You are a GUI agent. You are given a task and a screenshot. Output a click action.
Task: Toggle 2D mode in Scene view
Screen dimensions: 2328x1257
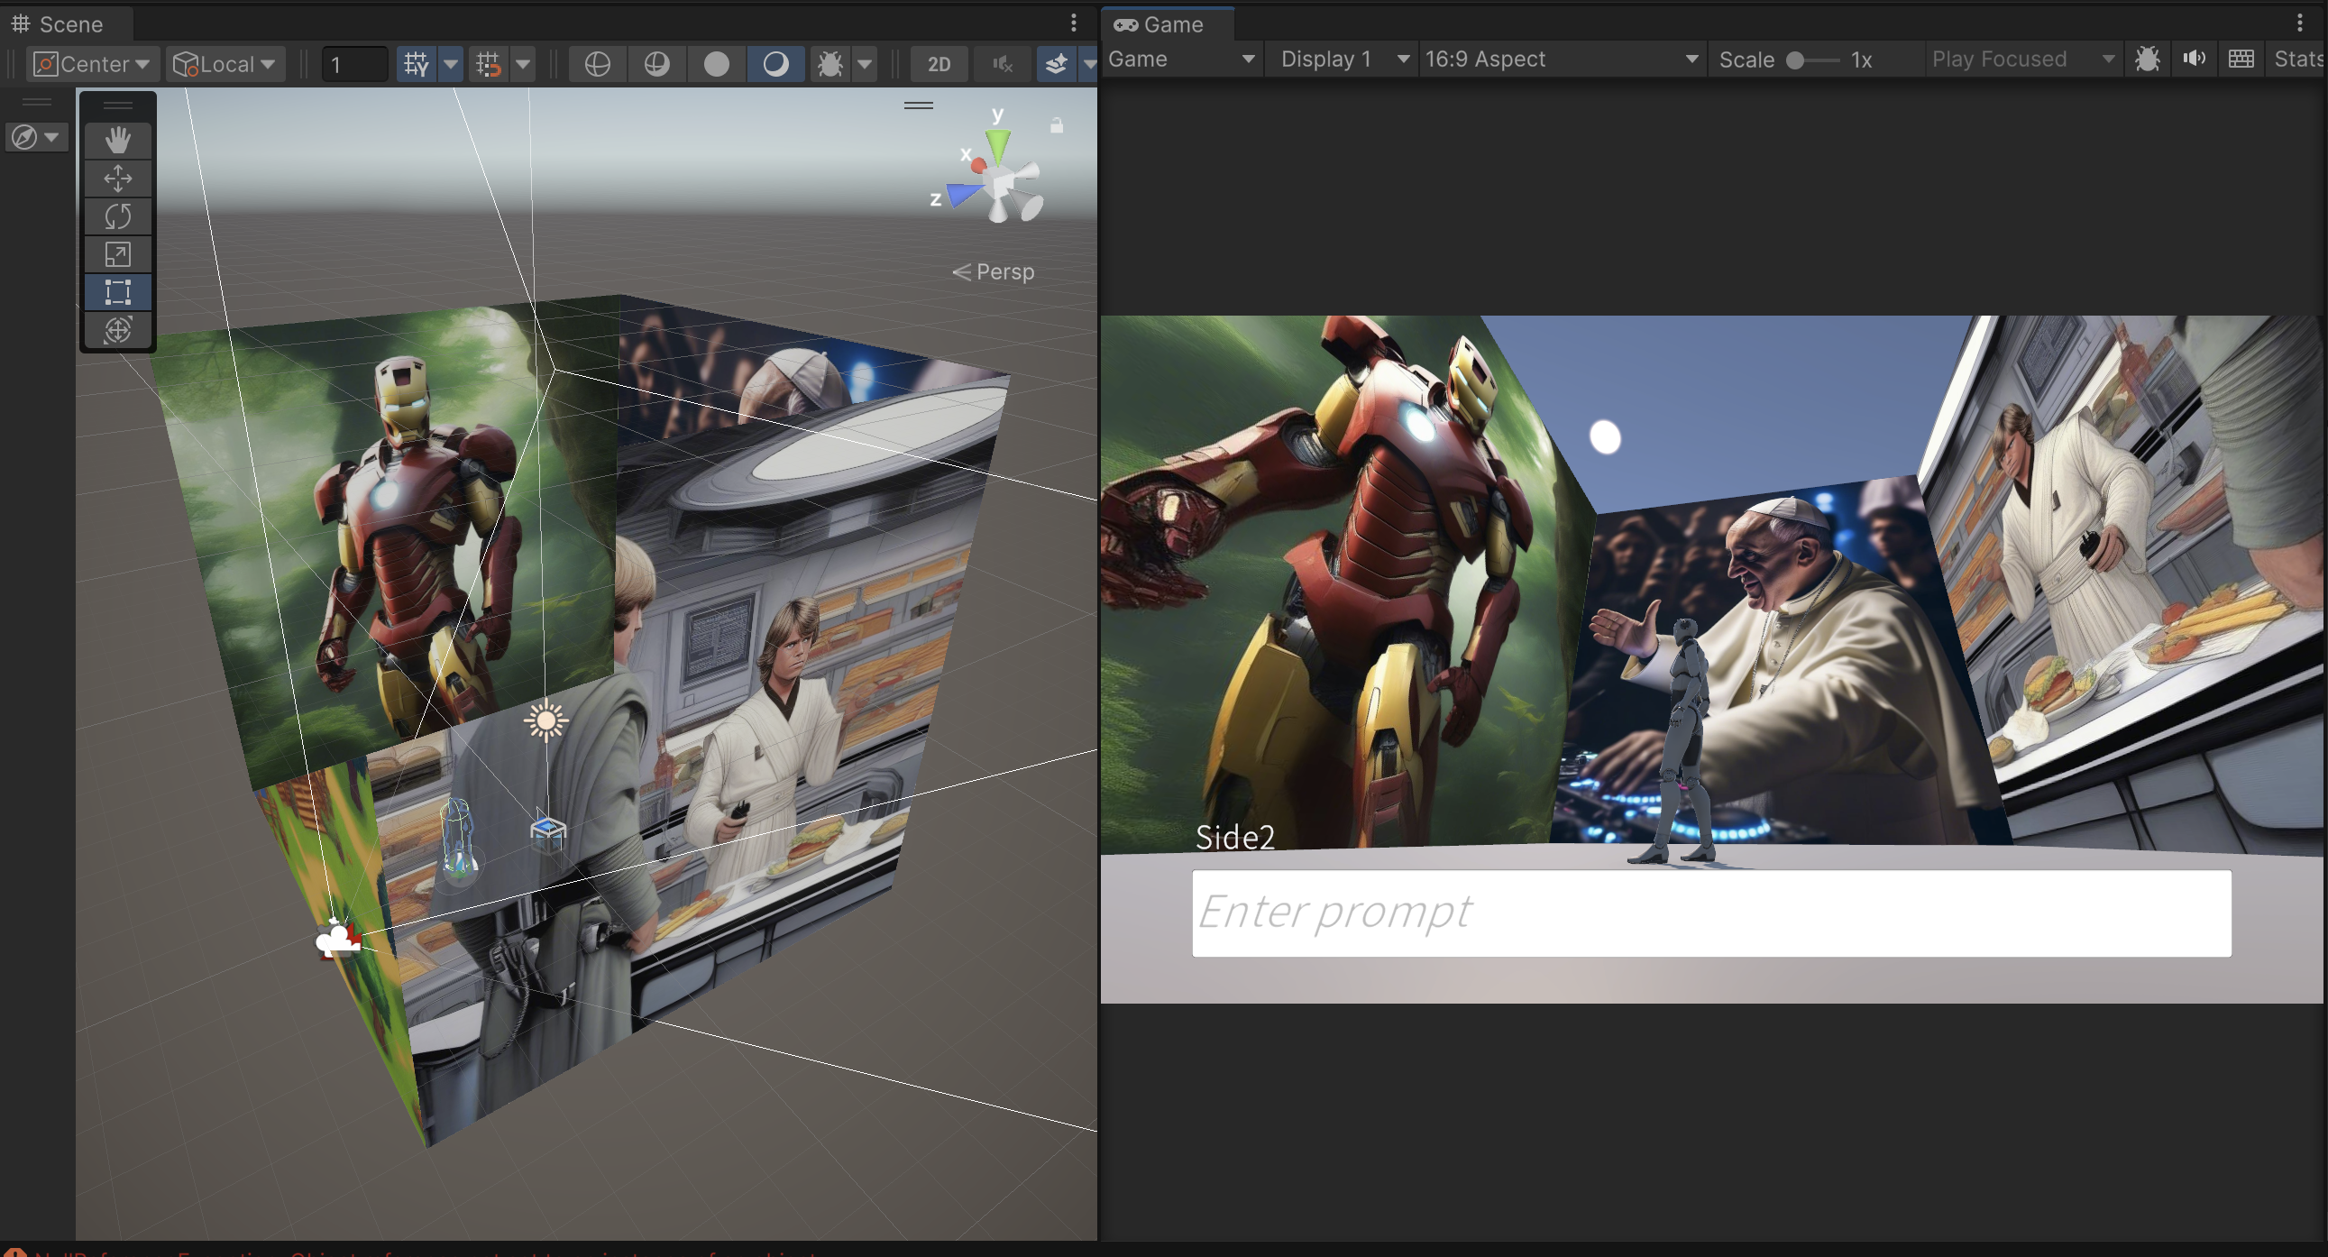pos(939,64)
